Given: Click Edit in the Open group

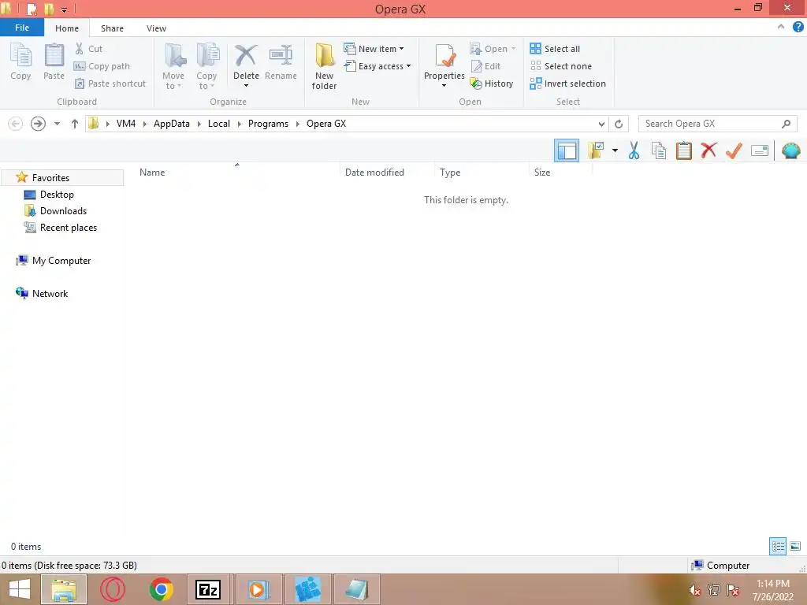Looking at the screenshot, I should click(485, 66).
